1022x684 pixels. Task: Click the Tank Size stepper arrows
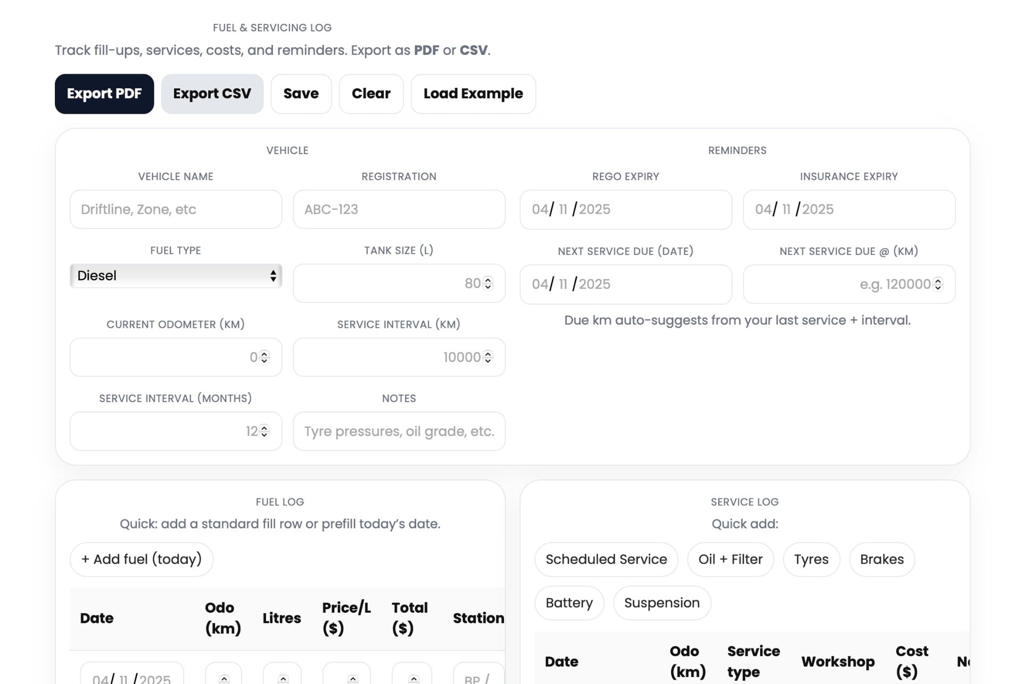[488, 283]
